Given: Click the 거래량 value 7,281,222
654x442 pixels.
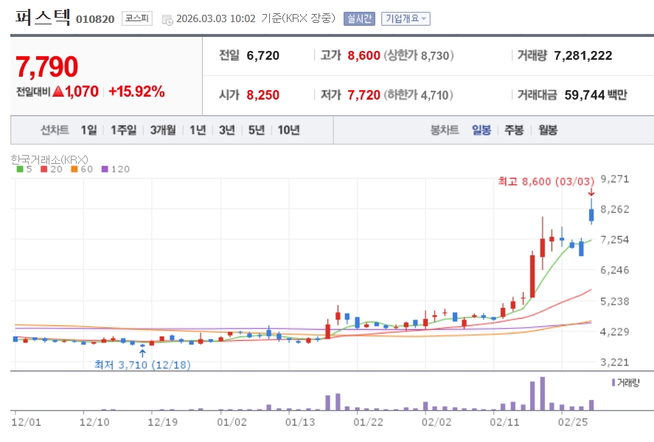Looking at the screenshot, I should click(583, 55).
